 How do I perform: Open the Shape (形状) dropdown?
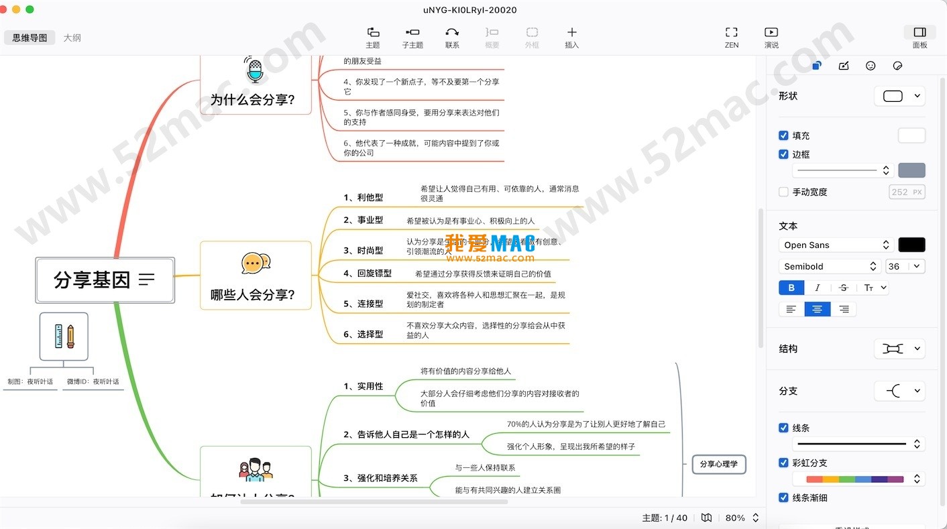[899, 96]
